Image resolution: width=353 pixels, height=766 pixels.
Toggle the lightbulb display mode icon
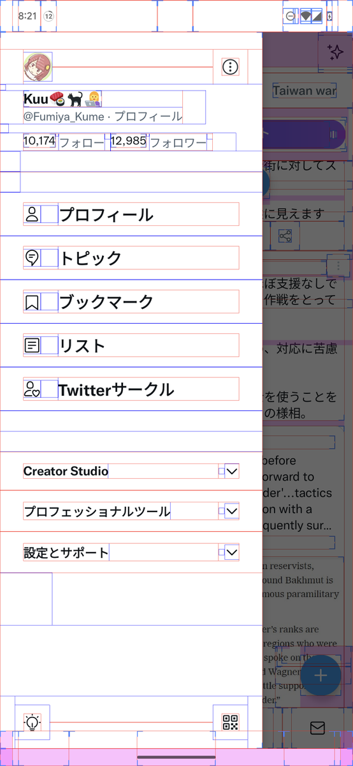point(32,722)
